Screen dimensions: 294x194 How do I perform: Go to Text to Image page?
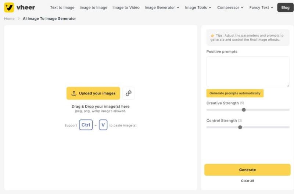tap(62, 7)
